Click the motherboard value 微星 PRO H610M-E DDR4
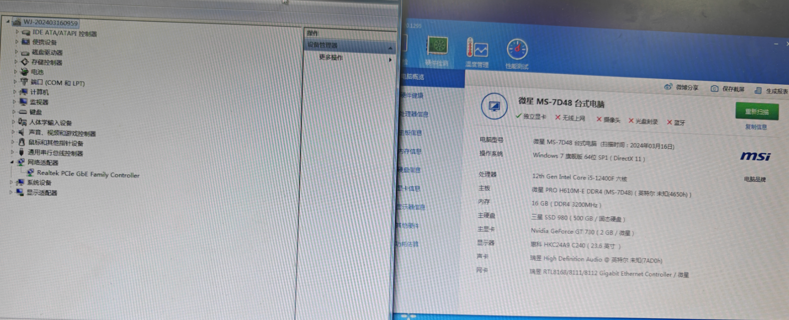789x320 pixels. point(611,192)
